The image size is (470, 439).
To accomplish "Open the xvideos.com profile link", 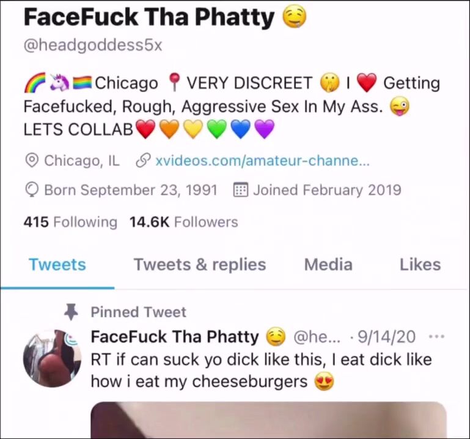I will pos(262,161).
